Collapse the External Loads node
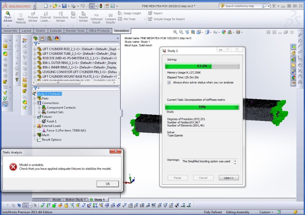The width and height of the screenshot is (305, 215). coord(35,126)
